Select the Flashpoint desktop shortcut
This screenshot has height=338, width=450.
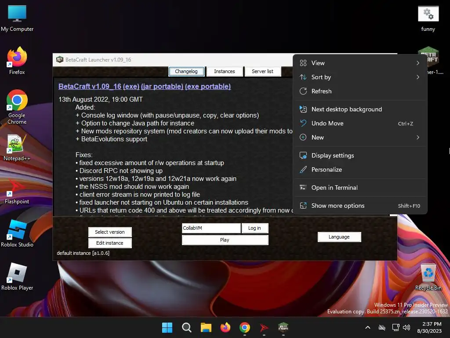click(x=17, y=191)
